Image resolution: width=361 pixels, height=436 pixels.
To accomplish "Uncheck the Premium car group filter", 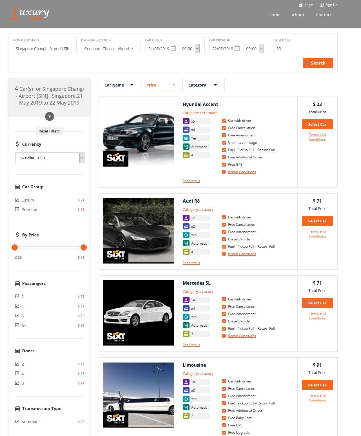I will coord(17,209).
